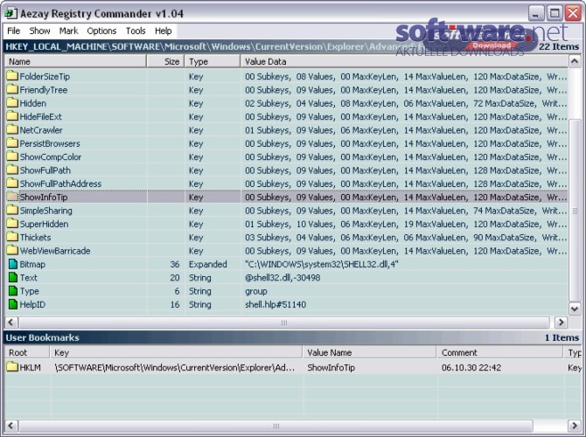
Task: Click the Bitmap expanded-value icon
Action: 13,264
